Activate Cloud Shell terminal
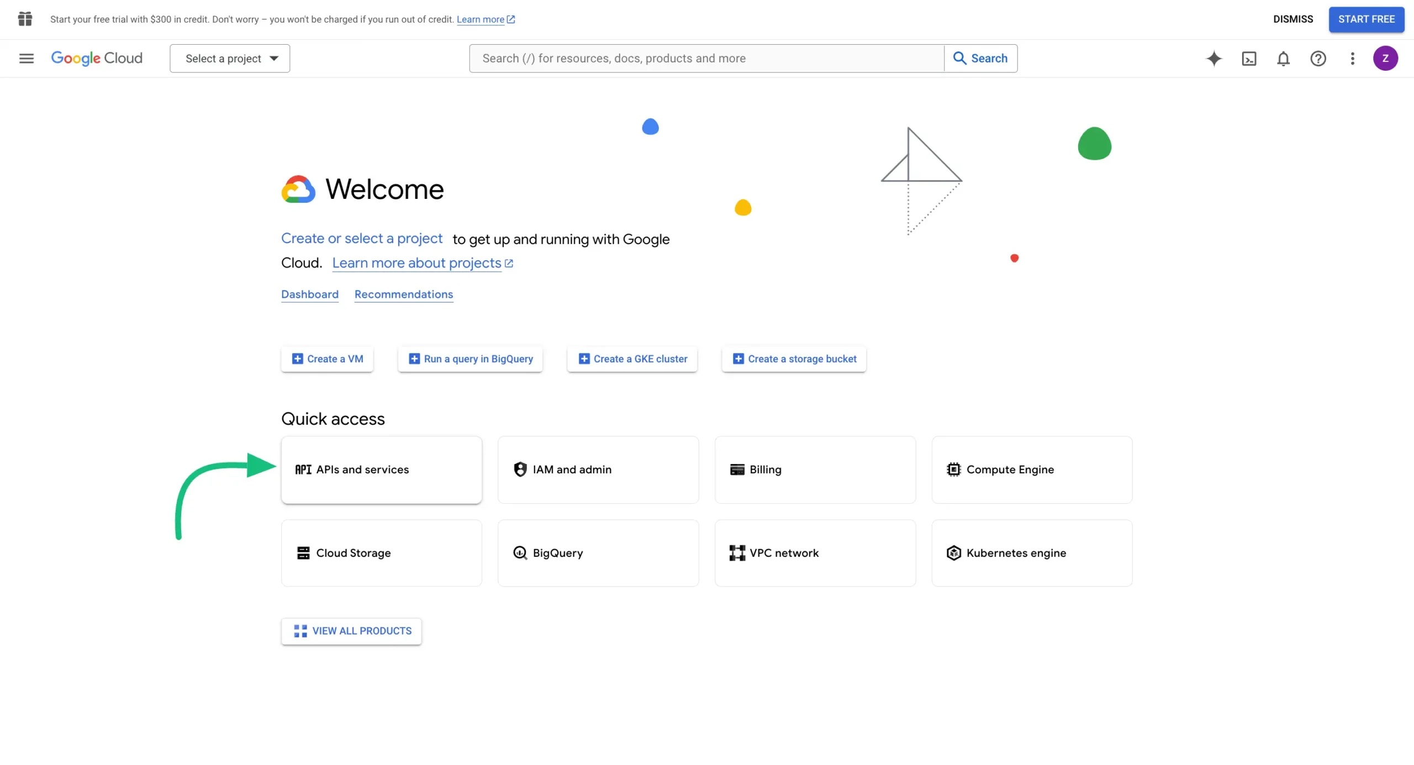The height and width of the screenshot is (765, 1414). click(x=1249, y=58)
